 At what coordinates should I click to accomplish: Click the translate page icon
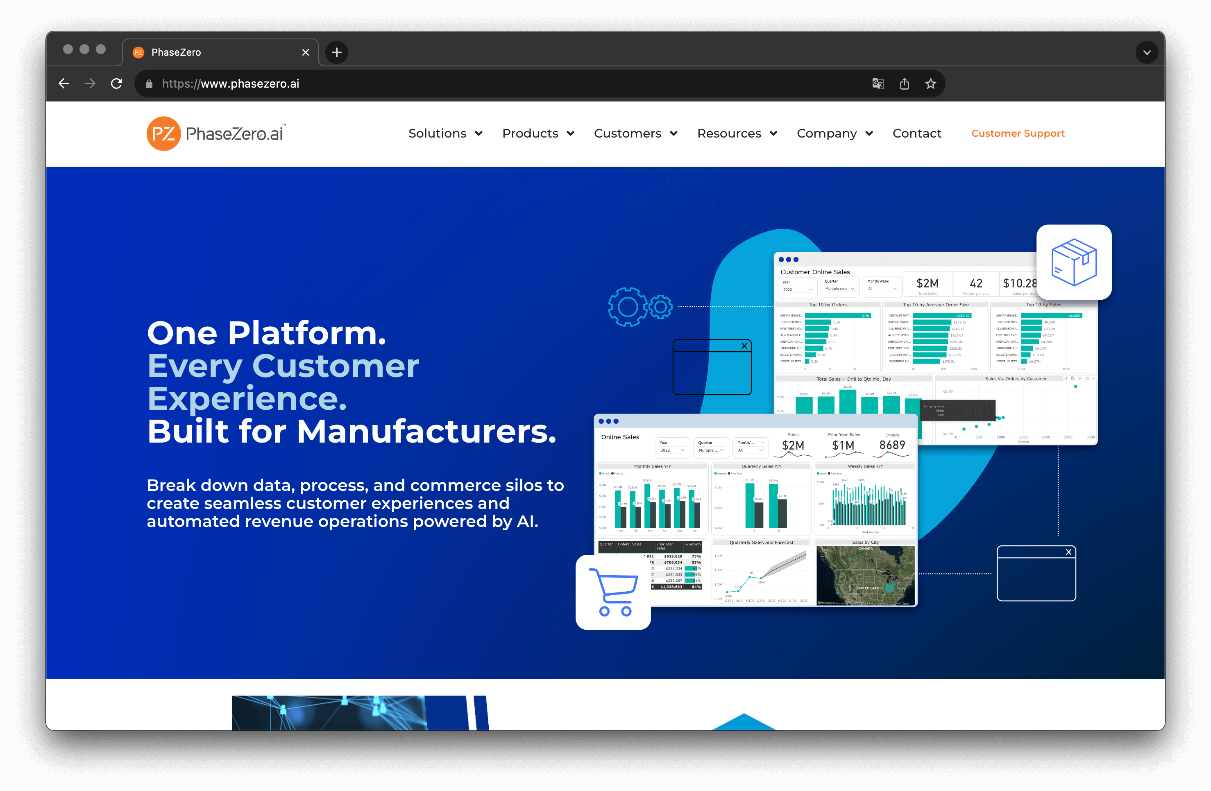pyautogui.click(x=878, y=84)
